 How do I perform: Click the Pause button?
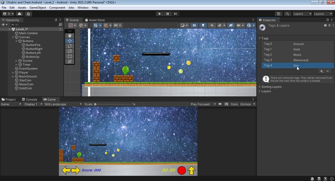pyautogui.click(x=167, y=14)
